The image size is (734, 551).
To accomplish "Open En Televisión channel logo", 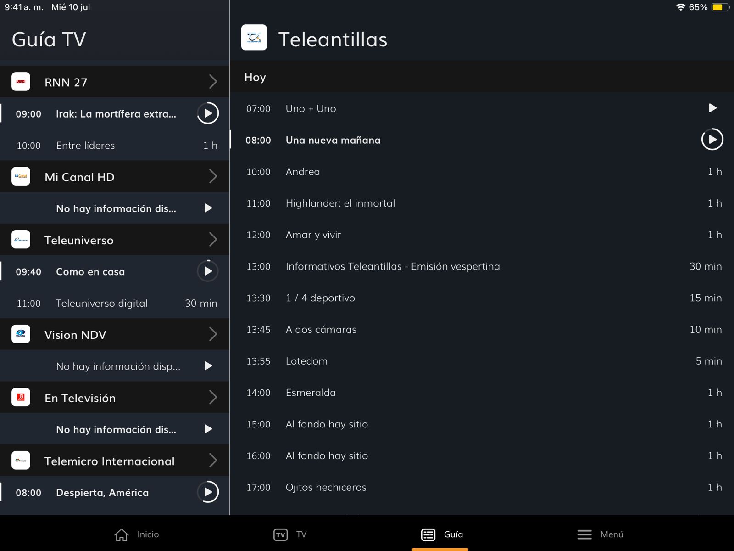I will pyautogui.click(x=21, y=397).
